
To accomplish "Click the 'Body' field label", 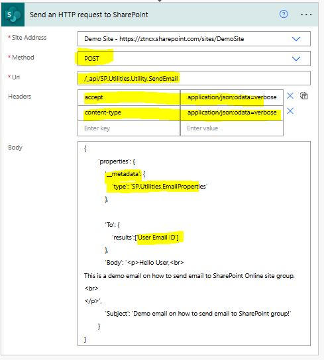I will (x=15, y=148).
